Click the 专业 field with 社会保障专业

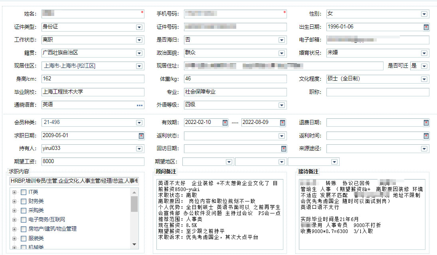click(x=235, y=92)
